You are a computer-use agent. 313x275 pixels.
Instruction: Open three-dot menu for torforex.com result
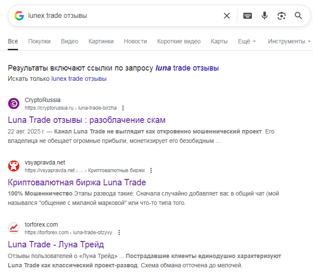coord(119,232)
